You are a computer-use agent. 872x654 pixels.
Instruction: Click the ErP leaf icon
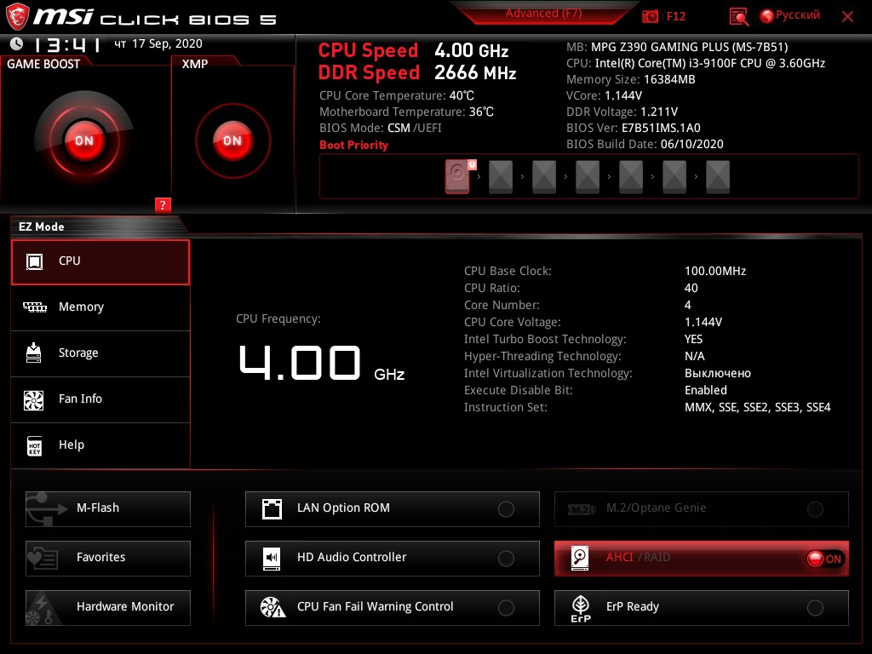click(581, 608)
